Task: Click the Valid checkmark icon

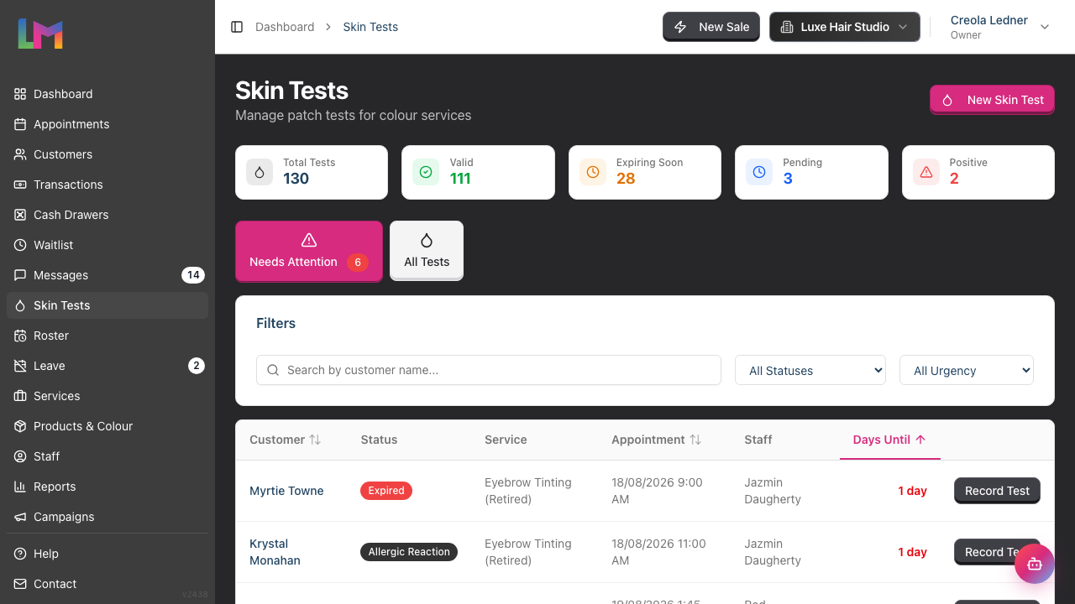Action: [x=426, y=172]
